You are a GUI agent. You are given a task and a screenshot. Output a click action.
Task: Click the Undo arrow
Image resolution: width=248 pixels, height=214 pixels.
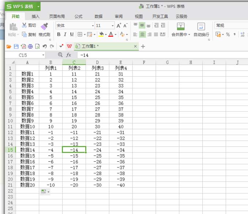click(45, 47)
